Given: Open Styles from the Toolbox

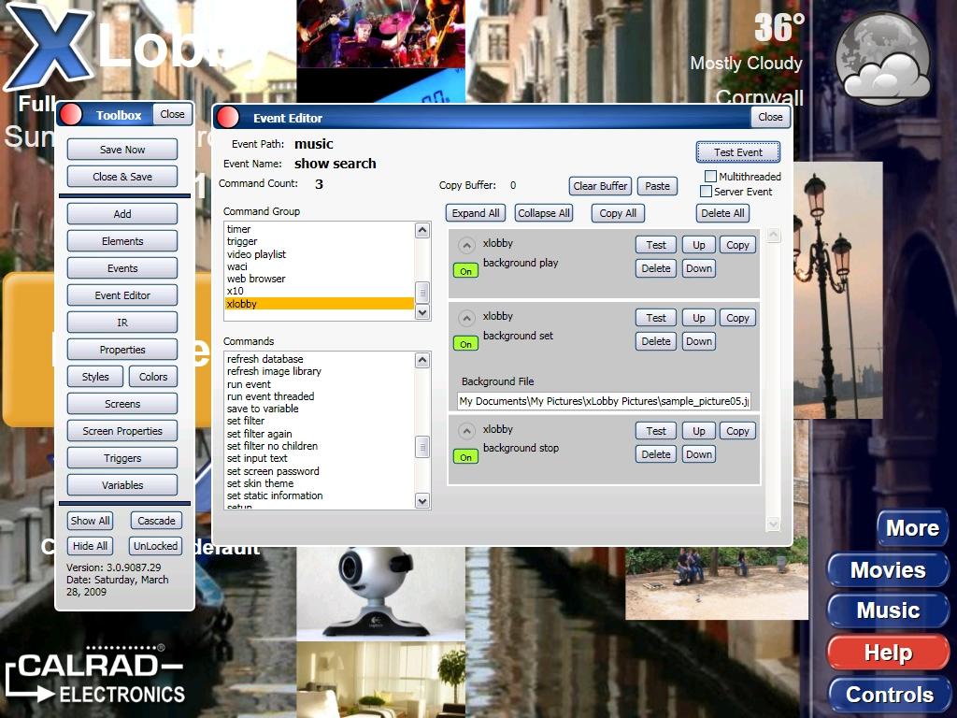Looking at the screenshot, I should point(95,377).
